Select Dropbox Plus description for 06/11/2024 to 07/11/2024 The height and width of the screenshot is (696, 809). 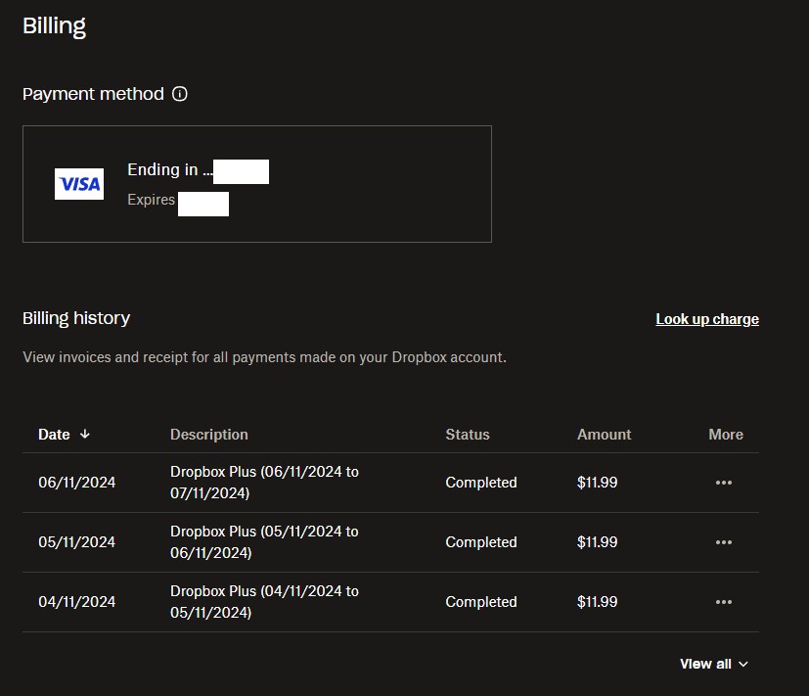coord(264,483)
